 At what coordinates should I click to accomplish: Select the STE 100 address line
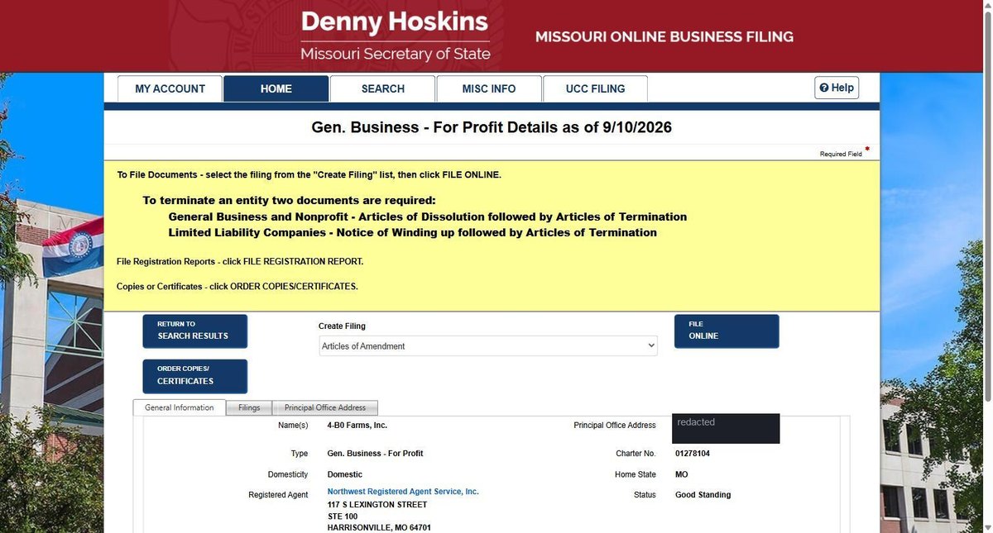(x=343, y=516)
